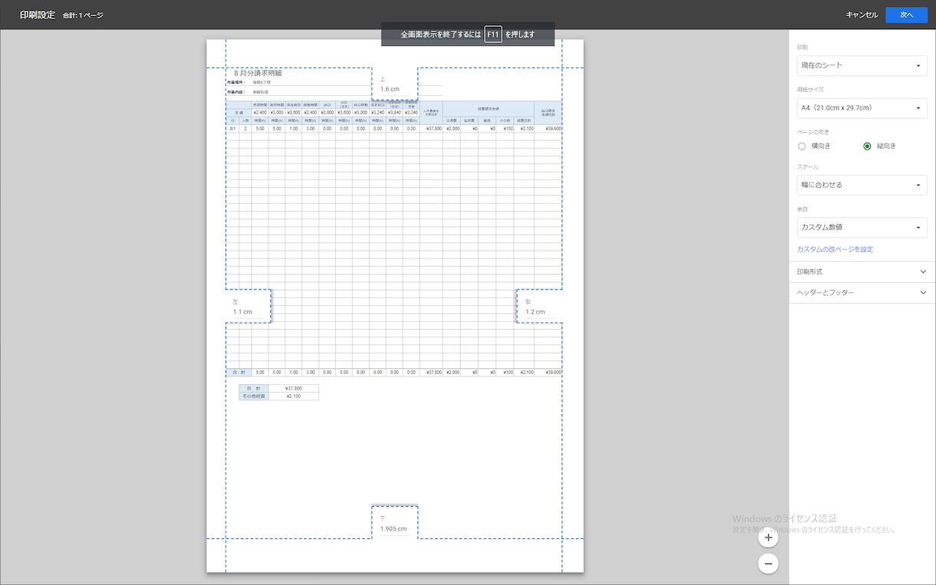The height and width of the screenshot is (585, 936).
Task: Click the ¥3,840 rate cell in preview
Action: pyautogui.click(x=394, y=112)
